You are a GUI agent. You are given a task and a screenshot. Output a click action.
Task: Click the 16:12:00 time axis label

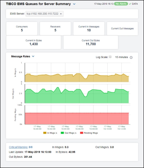(122, 129)
